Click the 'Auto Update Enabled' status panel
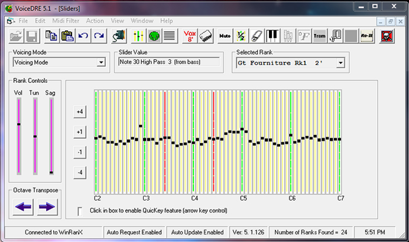Viewport: 409px width, 242px height. click(197, 232)
